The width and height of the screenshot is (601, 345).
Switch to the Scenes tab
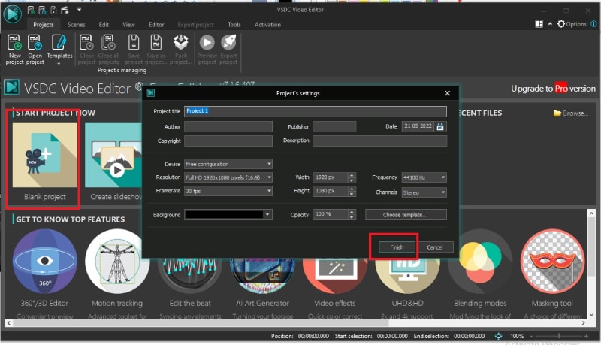click(77, 25)
